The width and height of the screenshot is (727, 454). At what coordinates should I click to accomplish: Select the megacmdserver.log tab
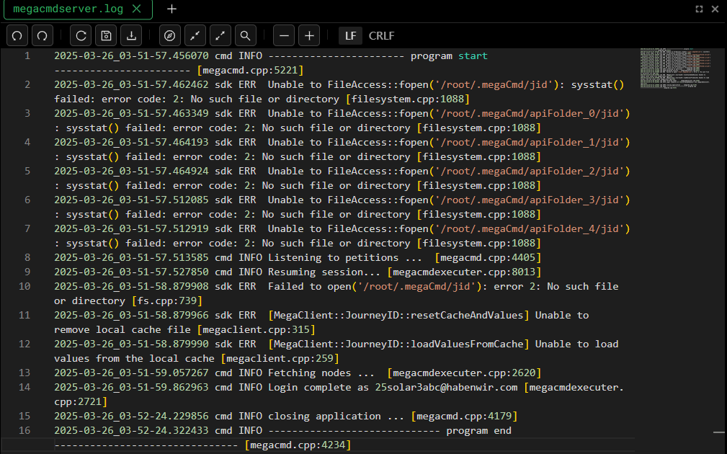68,9
